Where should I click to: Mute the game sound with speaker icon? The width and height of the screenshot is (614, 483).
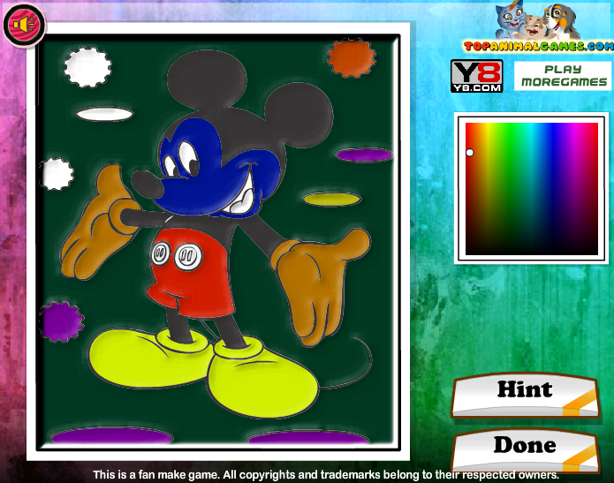point(24,25)
